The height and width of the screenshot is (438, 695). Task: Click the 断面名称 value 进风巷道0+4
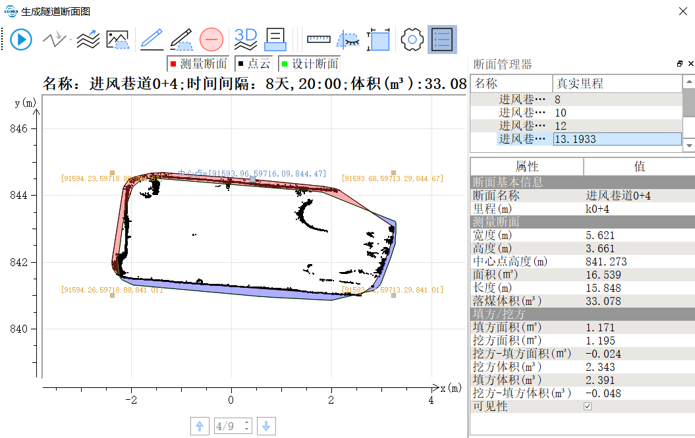[619, 196]
